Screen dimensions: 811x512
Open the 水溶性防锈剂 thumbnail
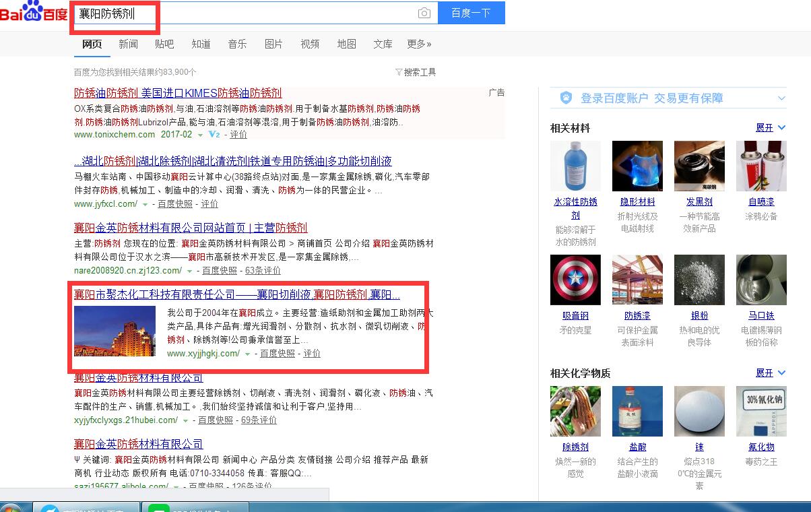tap(575, 166)
